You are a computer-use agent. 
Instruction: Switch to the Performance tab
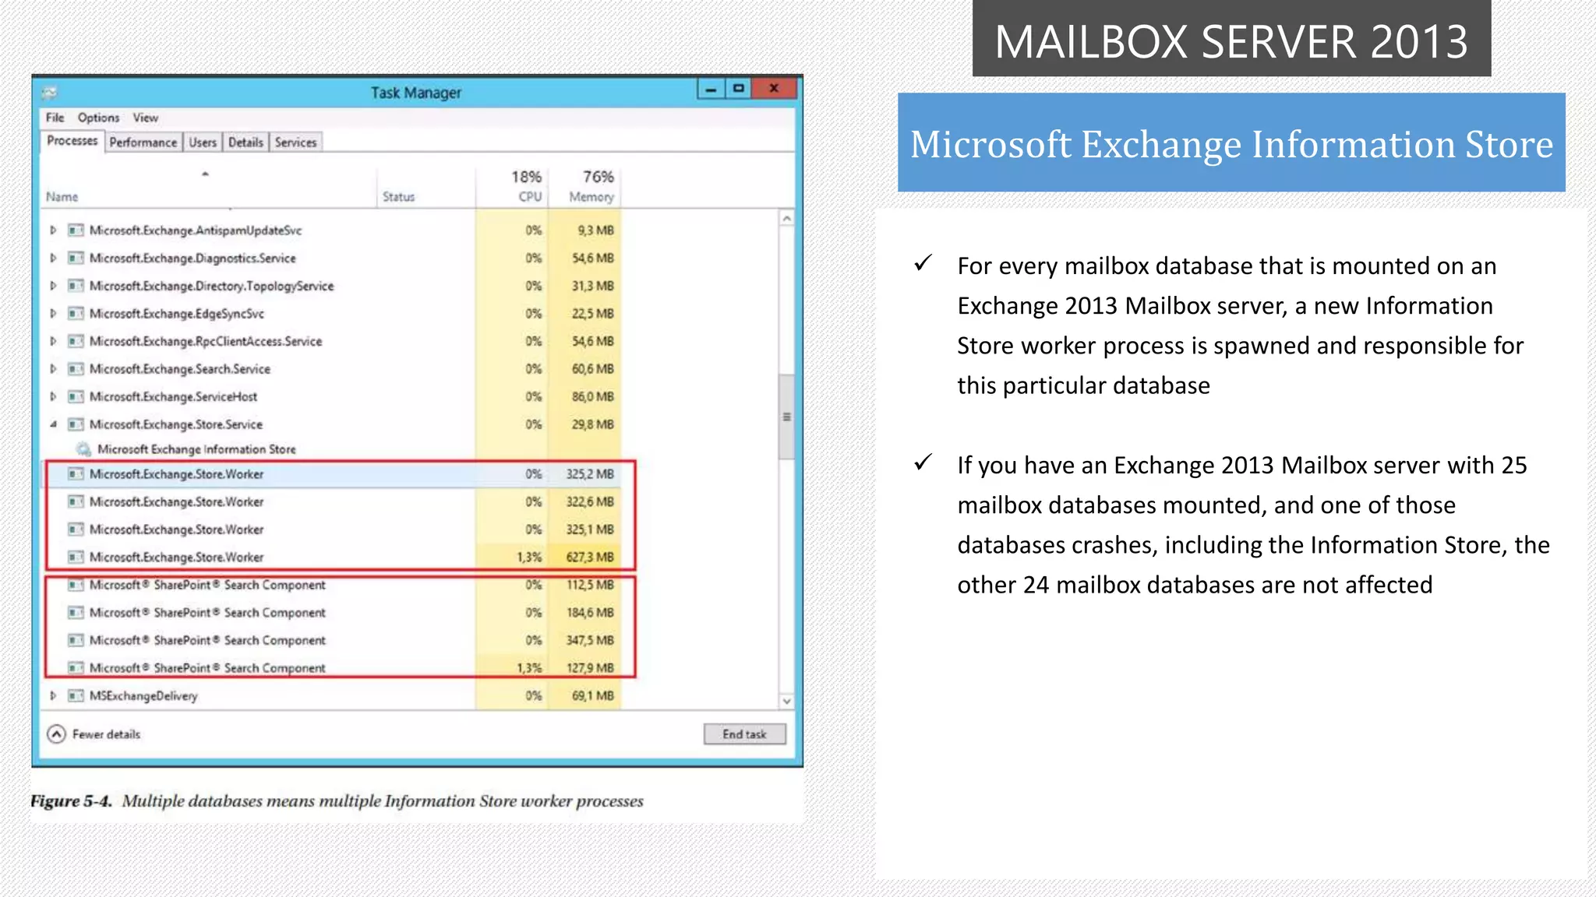pyautogui.click(x=143, y=142)
